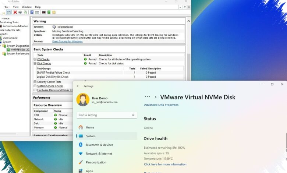The width and height of the screenshot is (287, 173).
Task: Click the Apps icon in Settings sidebar
Action: point(81,171)
